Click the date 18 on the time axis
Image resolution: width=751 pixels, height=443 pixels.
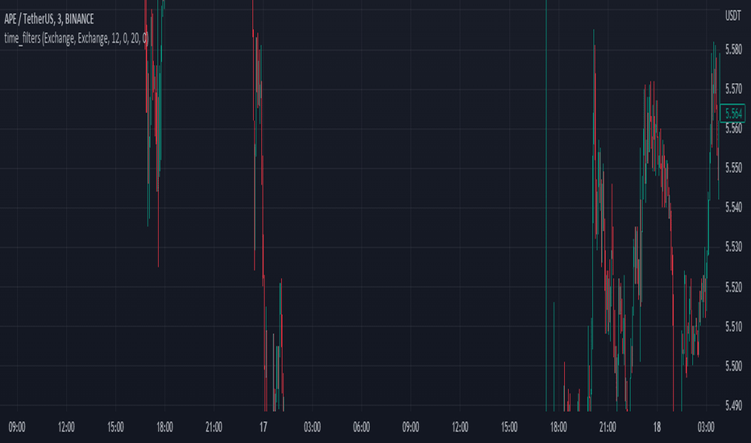tap(657, 427)
